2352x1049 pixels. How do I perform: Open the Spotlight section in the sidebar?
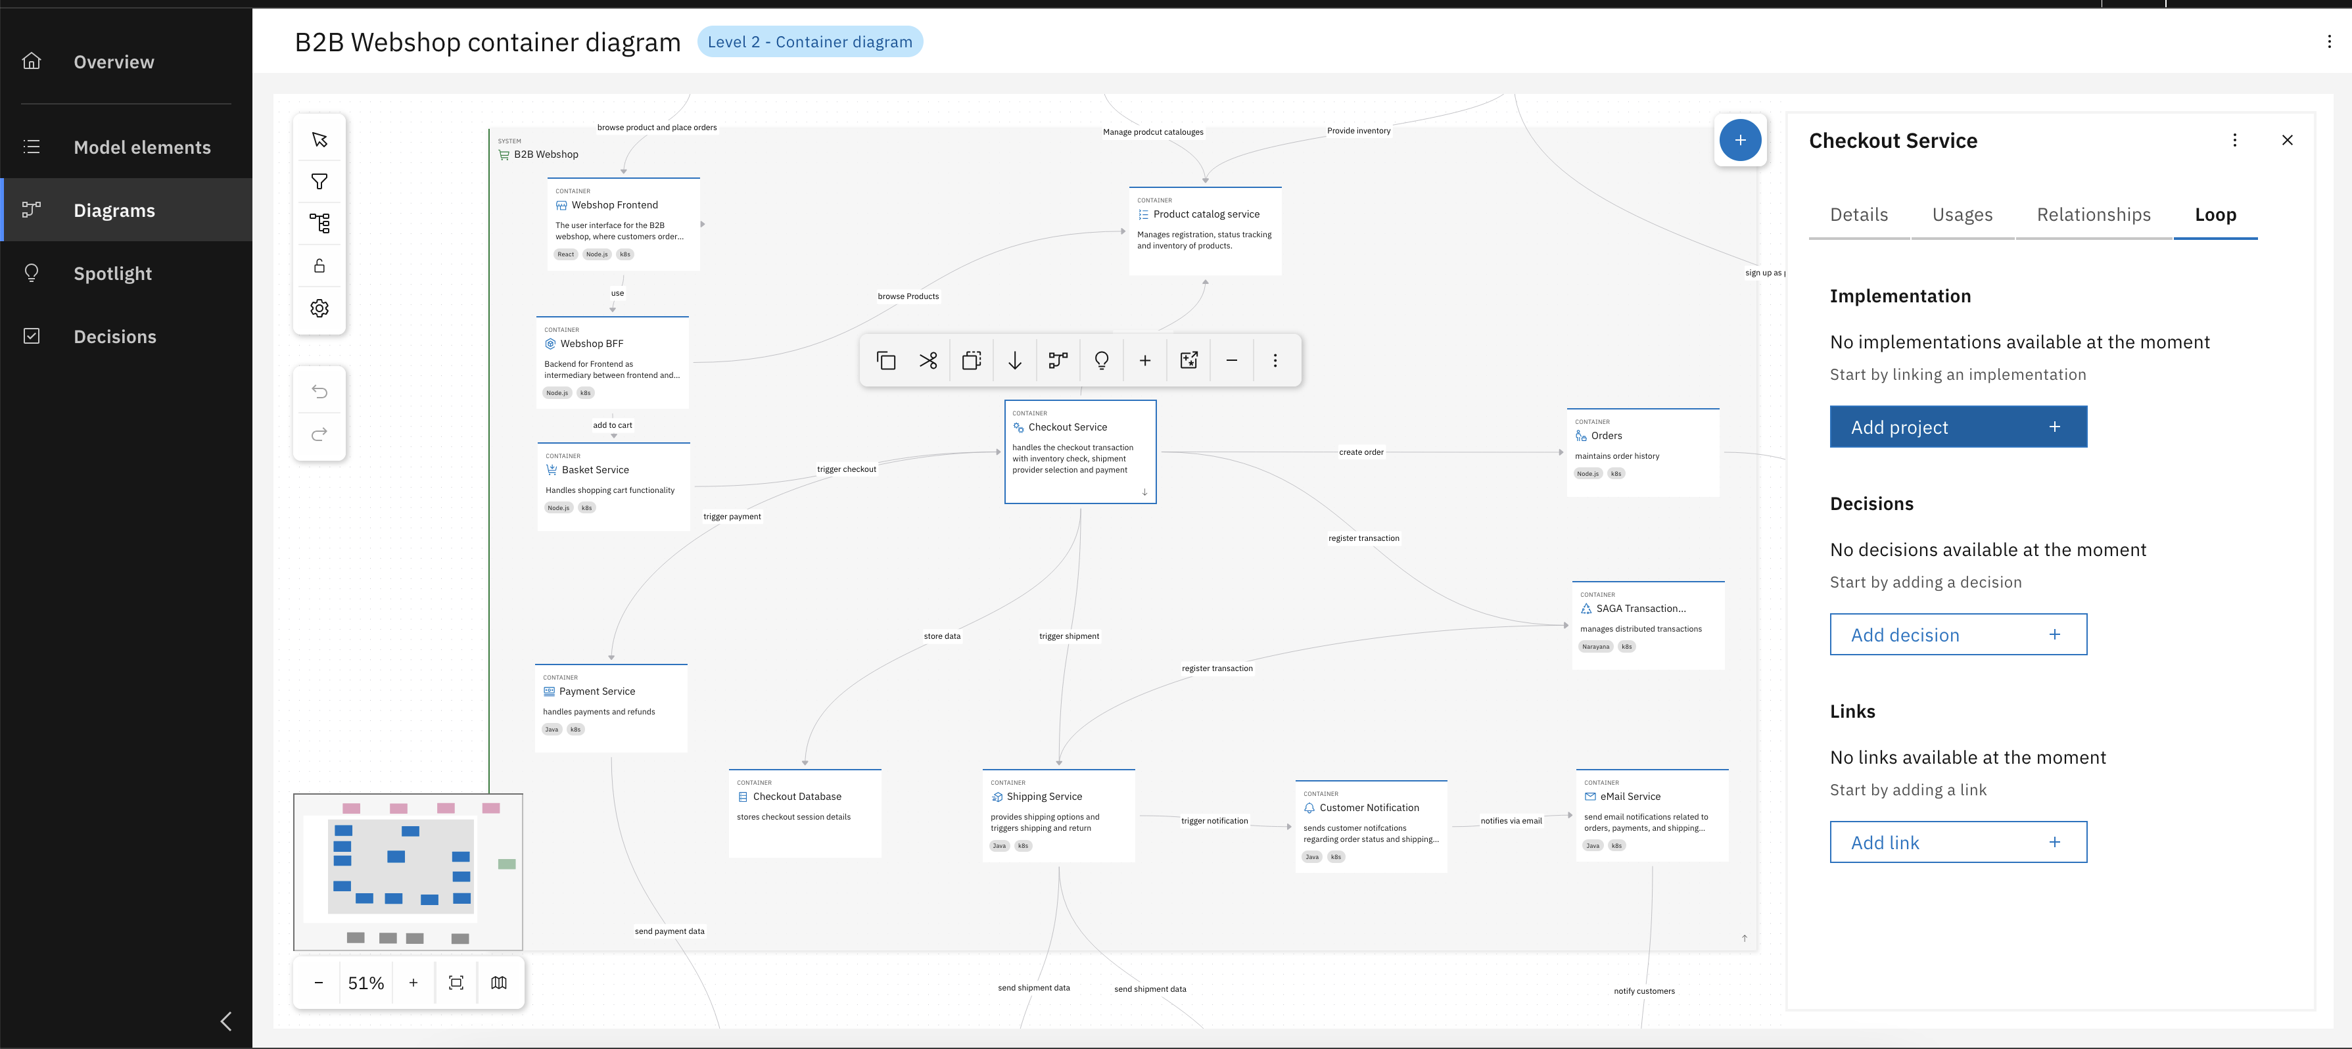click(112, 273)
